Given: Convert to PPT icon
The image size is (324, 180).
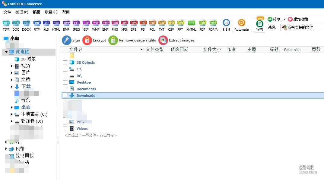Looking at the screenshot, I should coord(180,25).
